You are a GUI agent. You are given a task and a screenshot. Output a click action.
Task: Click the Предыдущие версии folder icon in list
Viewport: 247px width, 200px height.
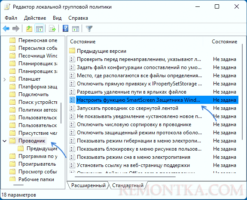[72, 51]
